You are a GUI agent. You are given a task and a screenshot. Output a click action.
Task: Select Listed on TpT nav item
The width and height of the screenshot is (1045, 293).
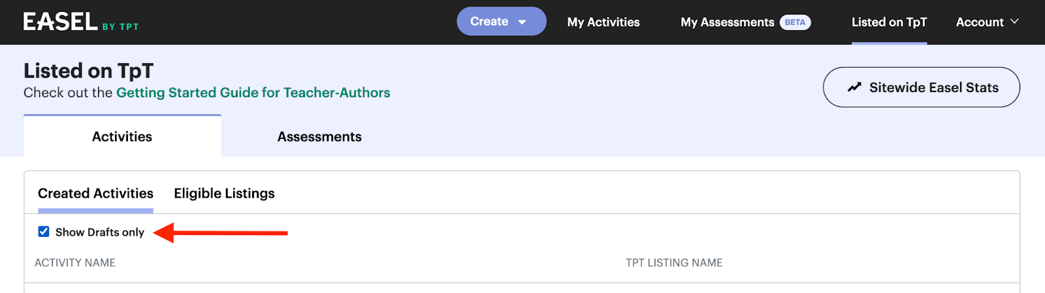(889, 22)
